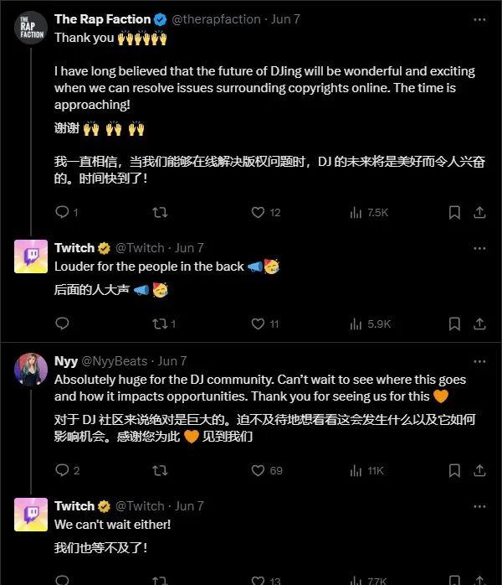Click Nyy's profile picture
This screenshot has width=502, height=585.
[x=31, y=370]
